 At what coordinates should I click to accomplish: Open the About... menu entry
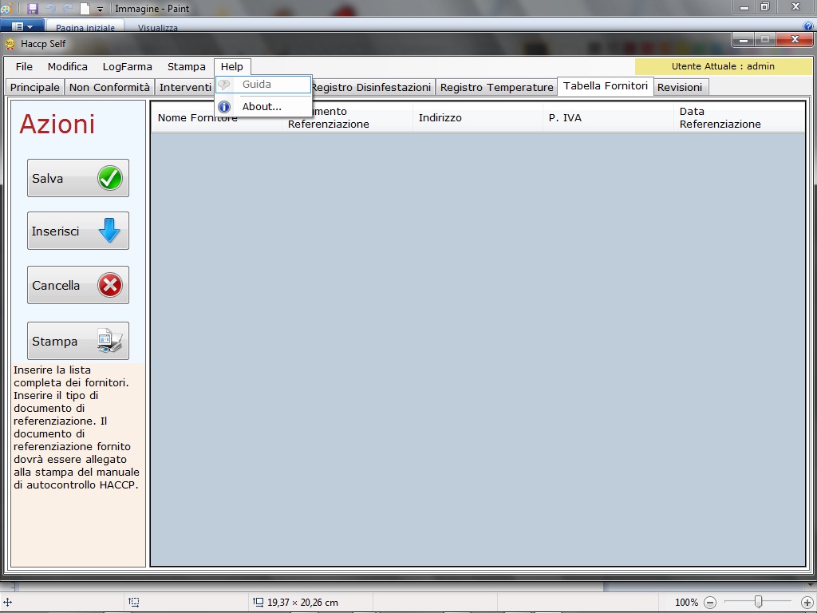(x=262, y=106)
